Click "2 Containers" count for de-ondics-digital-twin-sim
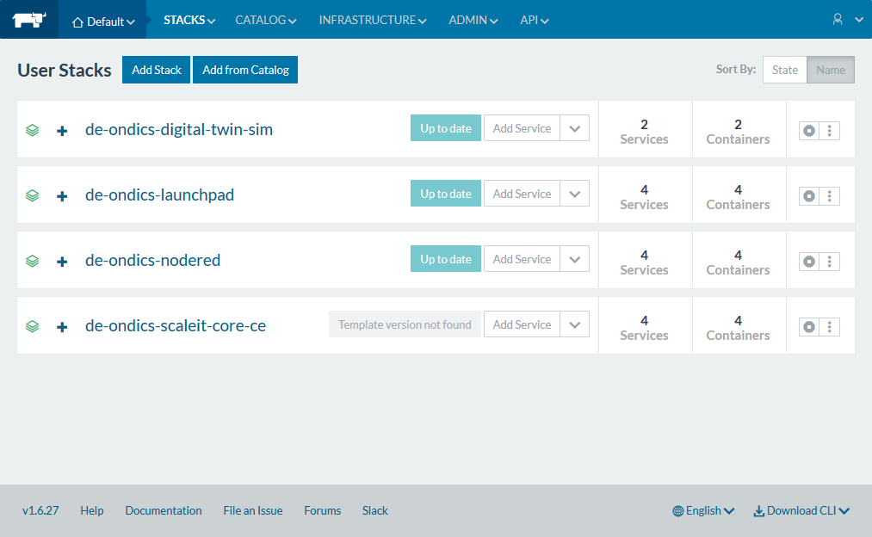 point(738,132)
